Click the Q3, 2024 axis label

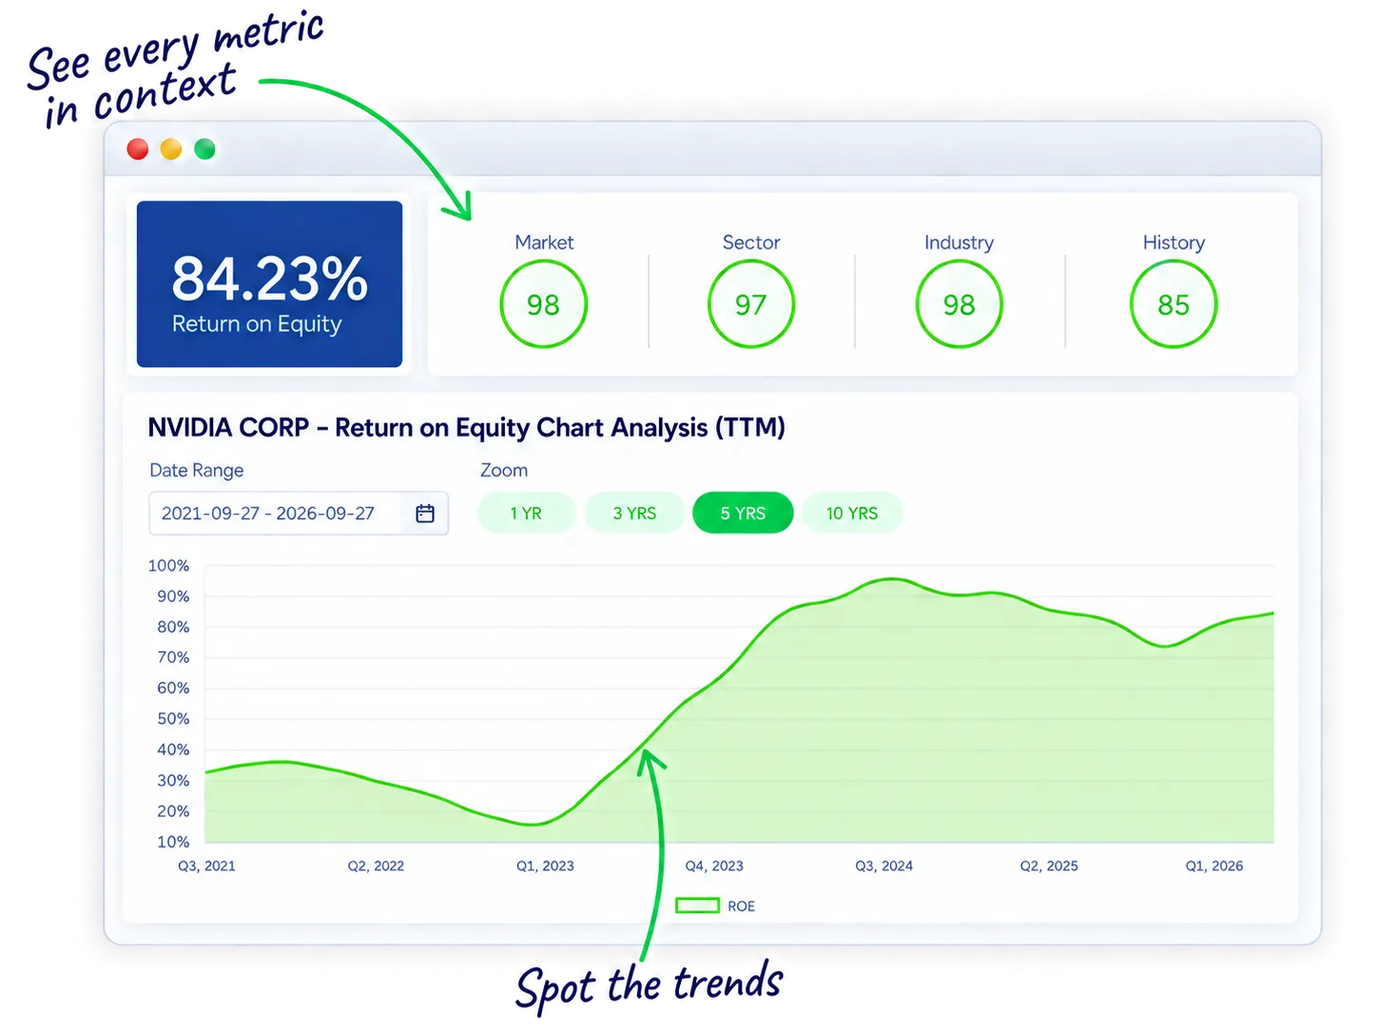tap(883, 866)
